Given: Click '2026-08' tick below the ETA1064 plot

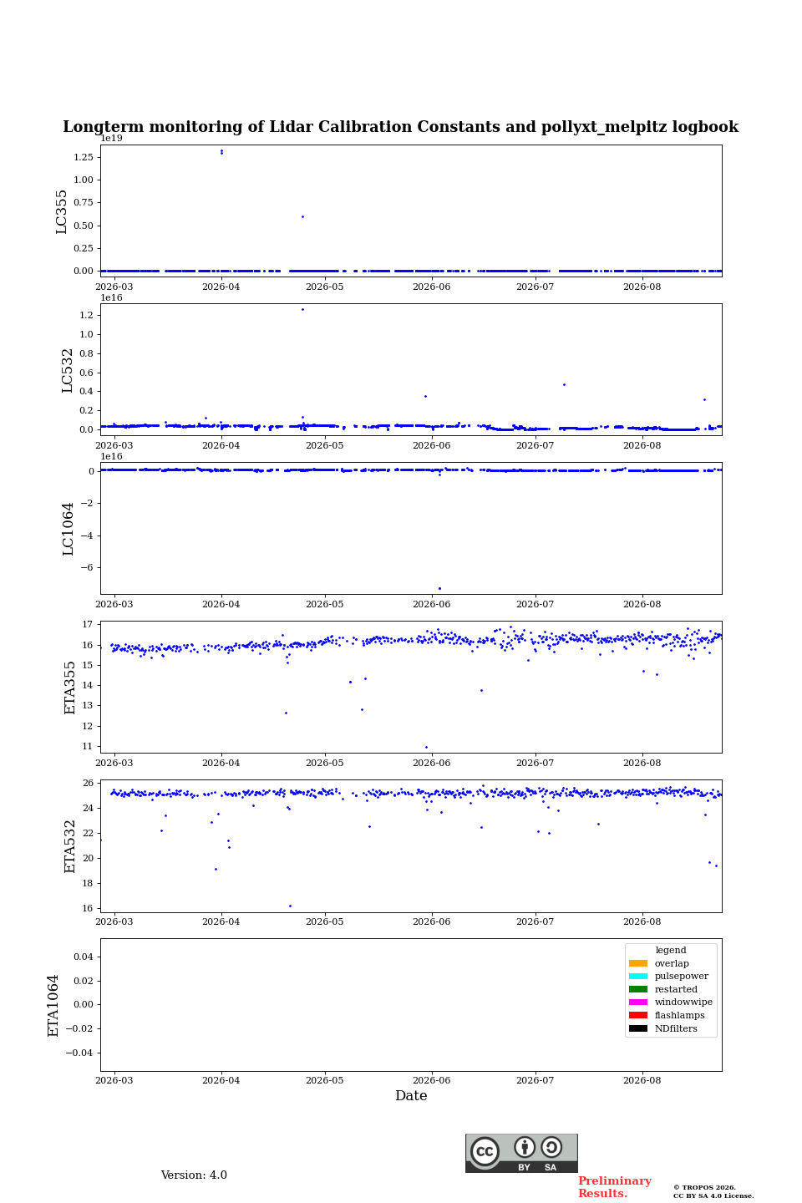Looking at the screenshot, I should click(x=642, y=1080).
